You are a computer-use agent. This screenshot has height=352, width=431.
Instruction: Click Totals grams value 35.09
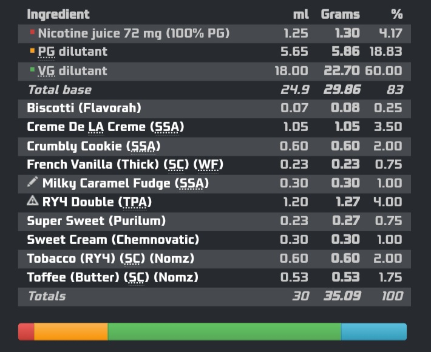(342, 296)
